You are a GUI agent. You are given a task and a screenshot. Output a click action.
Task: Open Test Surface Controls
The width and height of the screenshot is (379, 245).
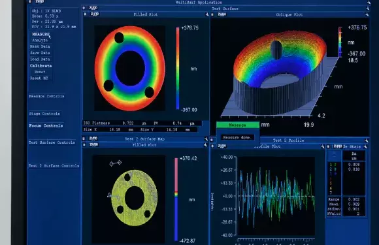(52, 142)
